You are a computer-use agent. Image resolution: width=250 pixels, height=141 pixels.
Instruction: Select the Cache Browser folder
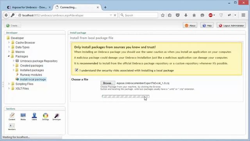(25, 43)
